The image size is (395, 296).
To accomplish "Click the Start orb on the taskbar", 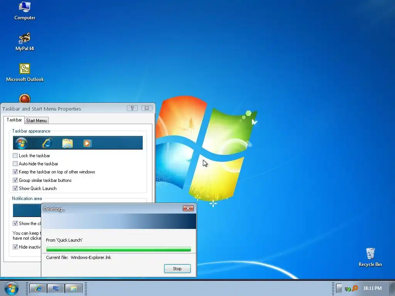I will point(12,288).
